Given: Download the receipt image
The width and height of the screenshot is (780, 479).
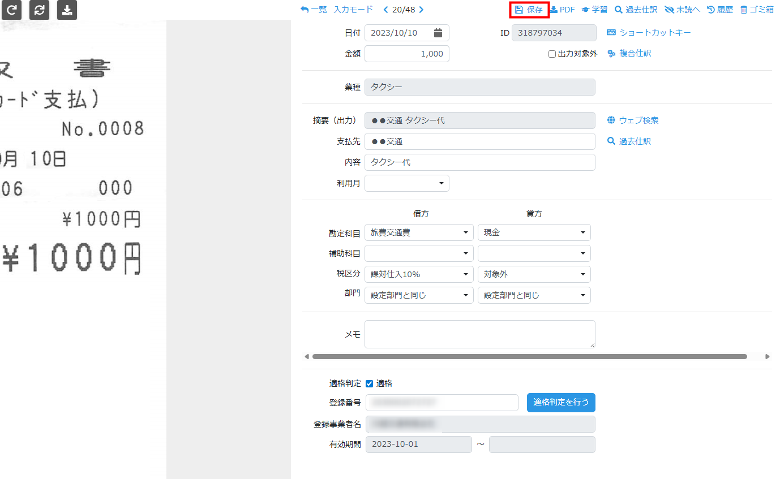Looking at the screenshot, I should [67, 10].
